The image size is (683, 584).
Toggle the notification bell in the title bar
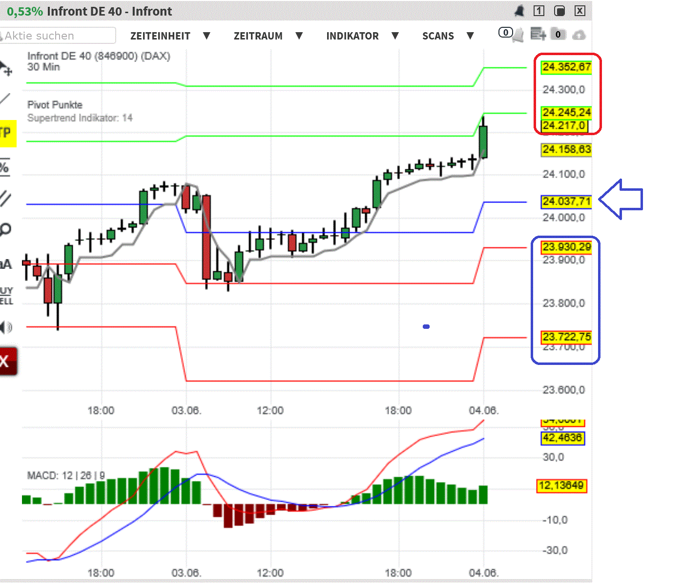[519, 11]
